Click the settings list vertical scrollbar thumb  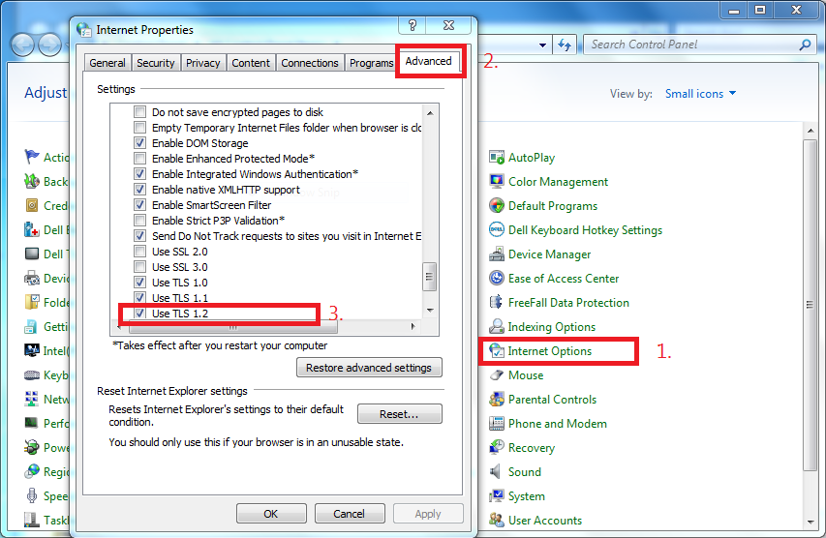(x=429, y=277)
